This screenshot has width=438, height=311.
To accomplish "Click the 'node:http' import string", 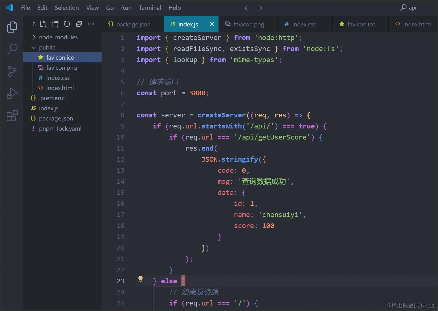I will click(276, 37).
